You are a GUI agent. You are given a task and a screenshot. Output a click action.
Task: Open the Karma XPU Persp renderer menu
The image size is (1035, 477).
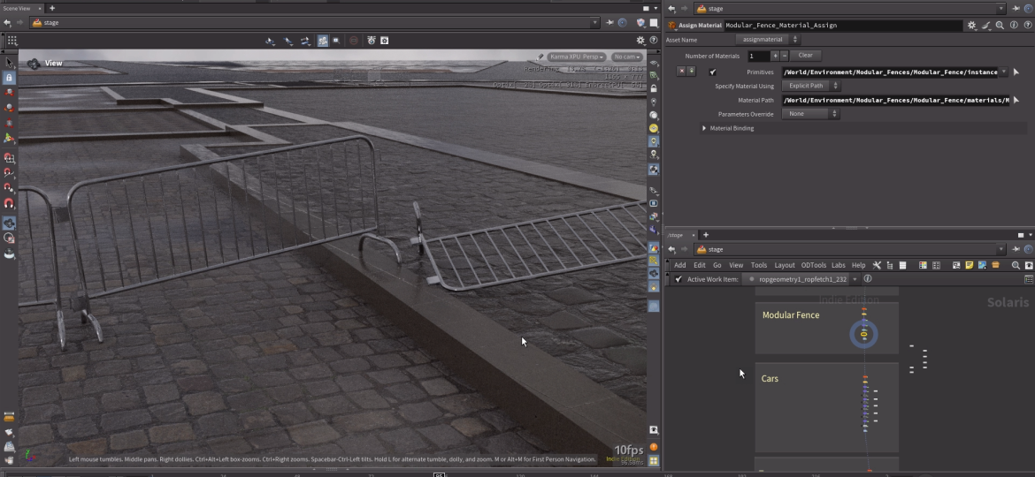[577, 57]
